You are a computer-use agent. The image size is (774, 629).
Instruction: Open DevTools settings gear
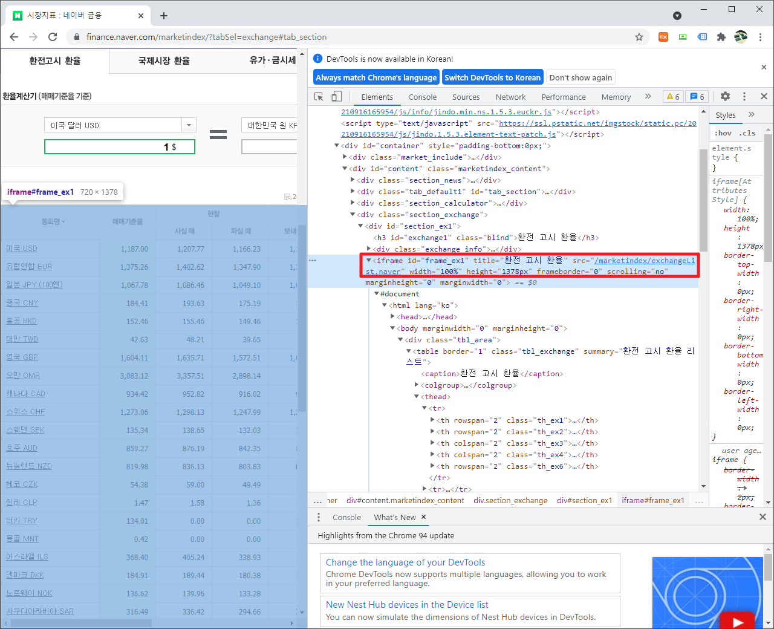pyautogui.click(x=725, y=97)
